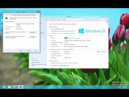Switch to the System window taskbar button
The image size is (129, 97).
[15, 87]
